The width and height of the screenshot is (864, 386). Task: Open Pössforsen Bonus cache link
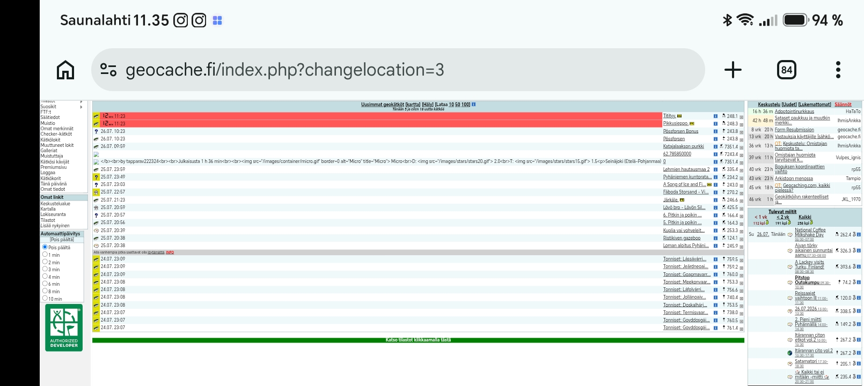point(680,131)
